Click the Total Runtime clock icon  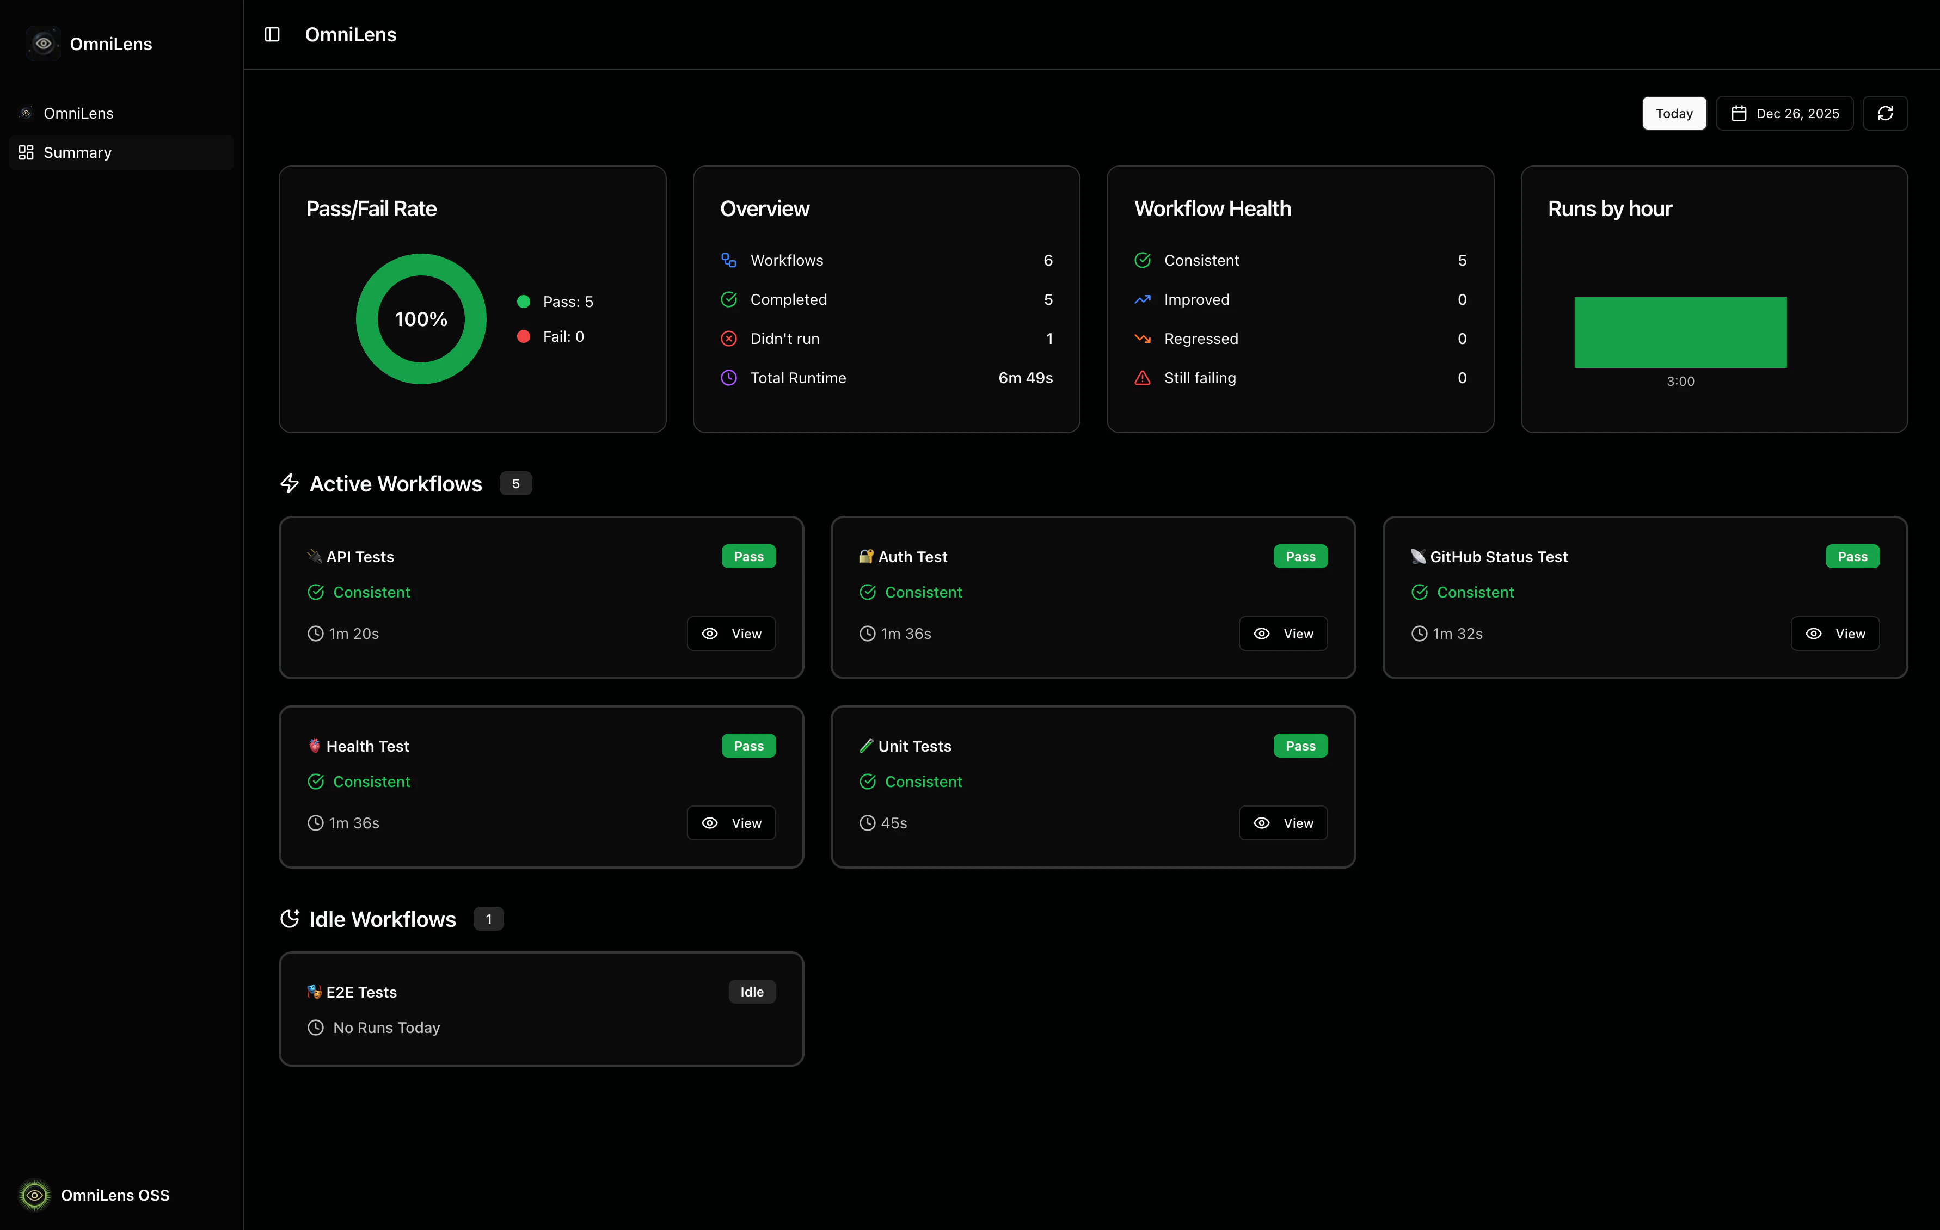click(x=728, y=378)
